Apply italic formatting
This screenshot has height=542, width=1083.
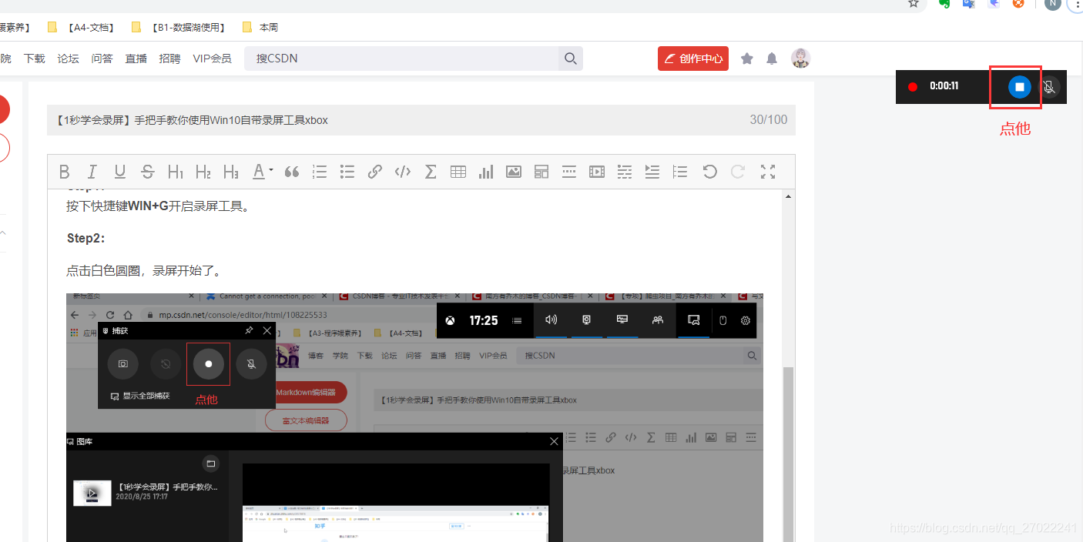92,172
